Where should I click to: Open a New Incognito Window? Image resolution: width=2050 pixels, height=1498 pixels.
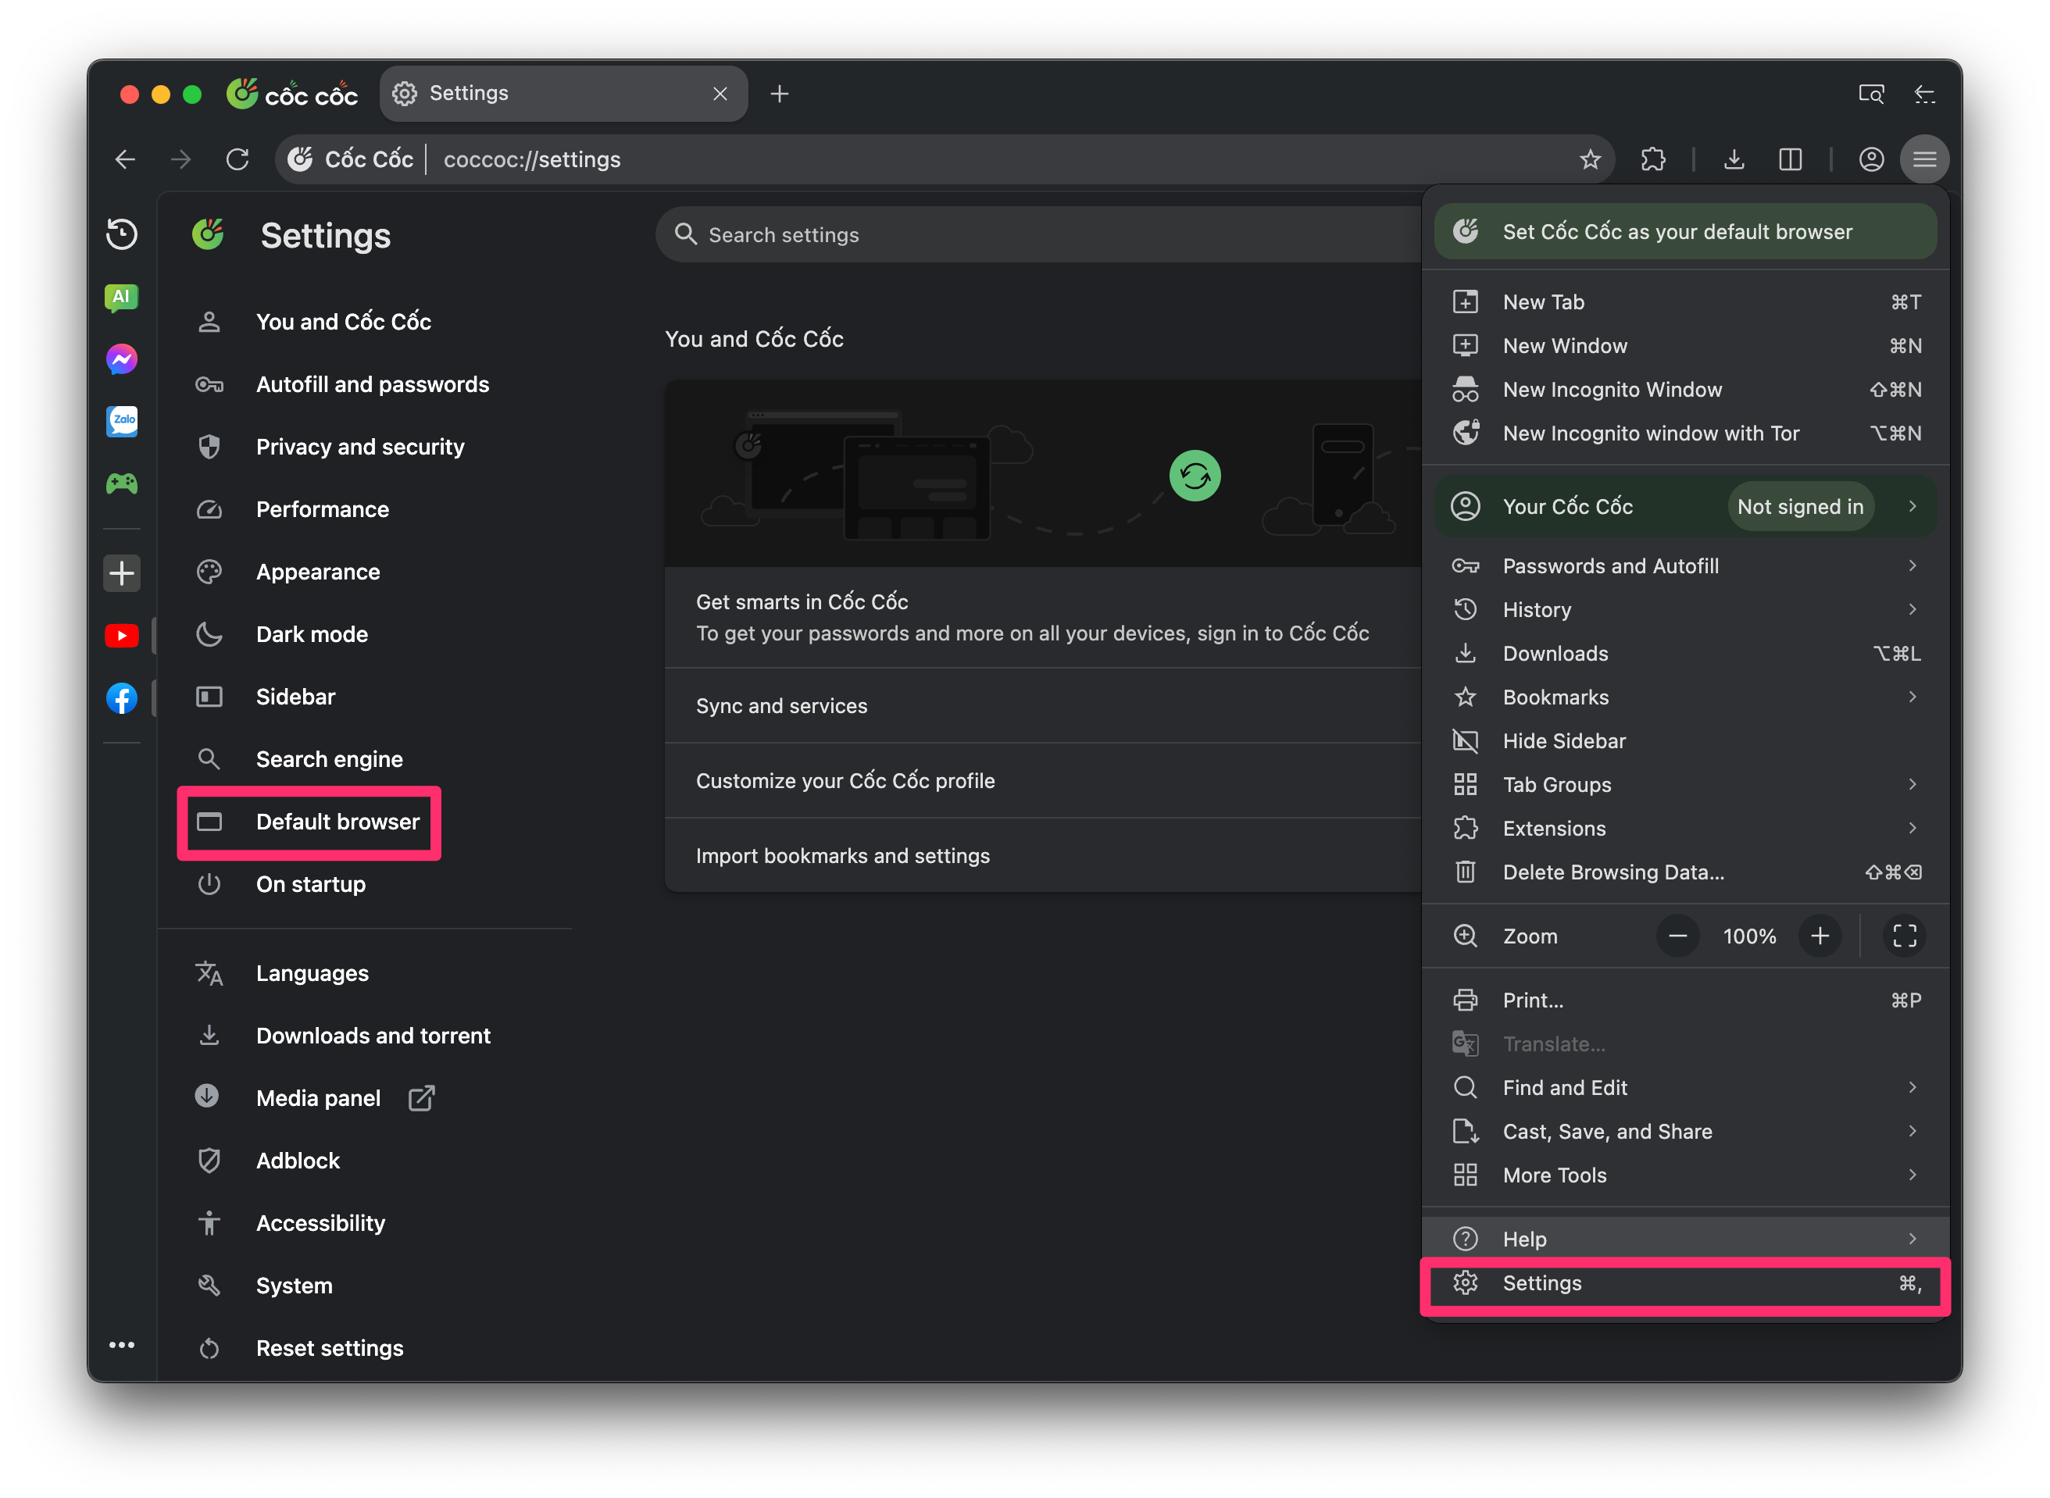tap(1685, 390)
